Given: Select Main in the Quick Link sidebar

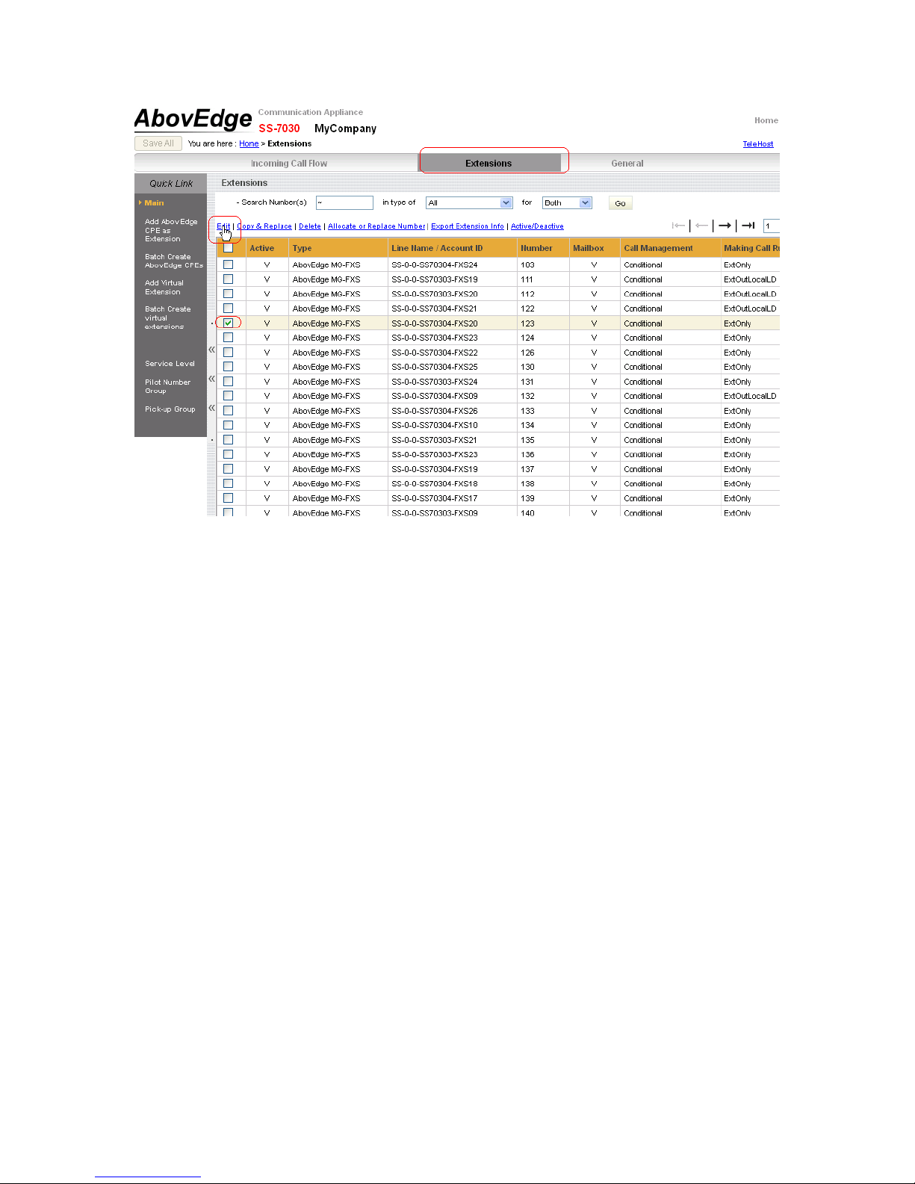Looking at the screenshot, I should point(154,203).
